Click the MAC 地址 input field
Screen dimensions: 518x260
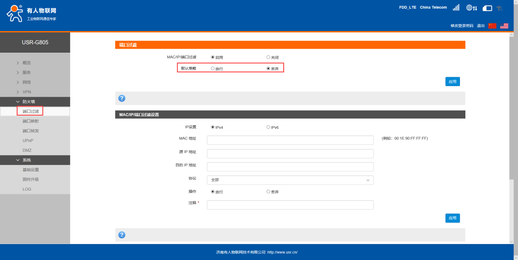pos(290,140)
